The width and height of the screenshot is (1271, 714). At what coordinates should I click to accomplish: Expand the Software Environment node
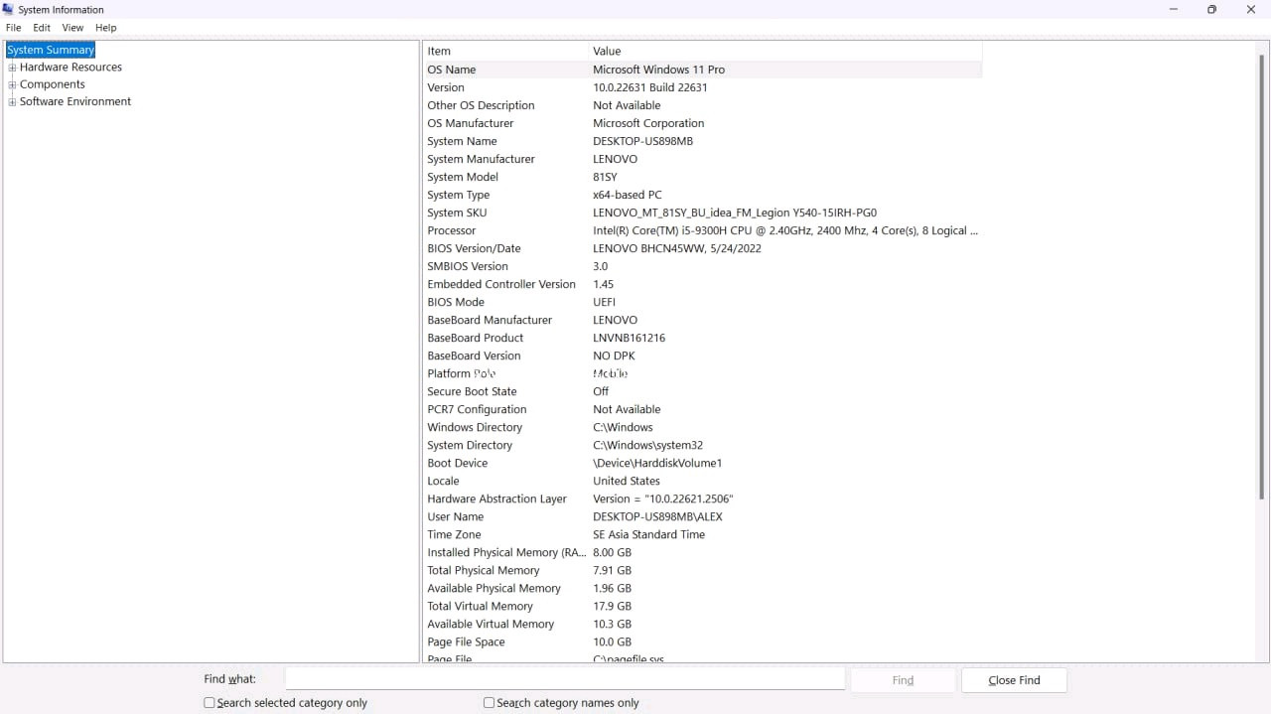12,101
